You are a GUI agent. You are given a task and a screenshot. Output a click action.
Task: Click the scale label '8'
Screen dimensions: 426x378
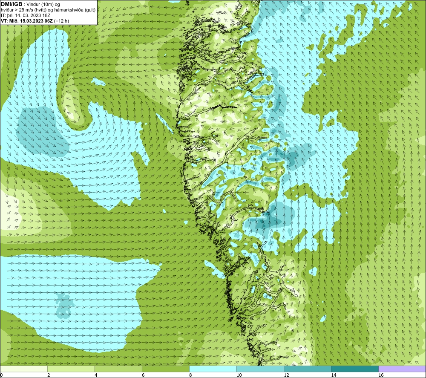190,375
